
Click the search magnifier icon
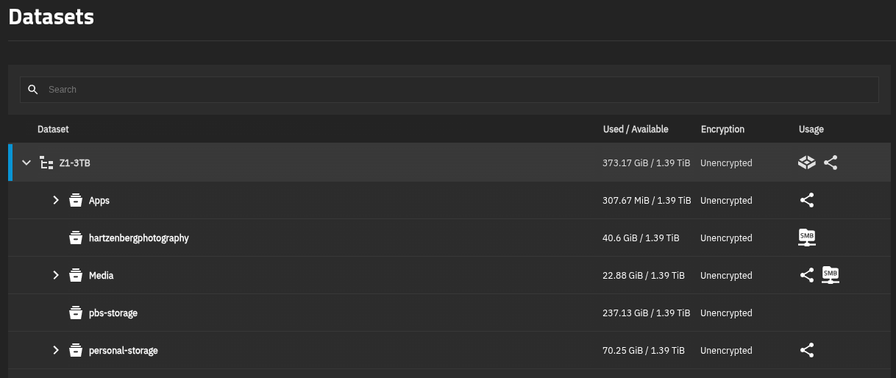(32, 90)
